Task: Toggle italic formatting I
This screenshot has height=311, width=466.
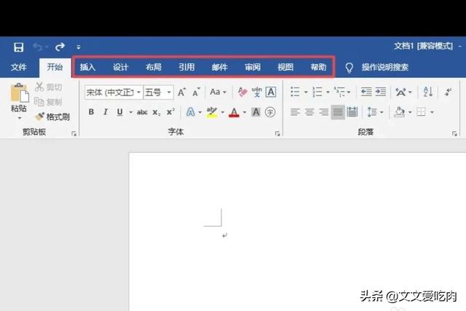Action: [x=106, y=112]
